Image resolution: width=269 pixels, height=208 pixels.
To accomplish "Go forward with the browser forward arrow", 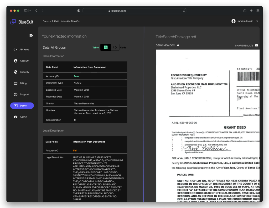I will pos(43,11).
